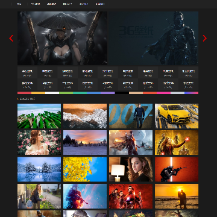The image size is (217, 217).
Task: Select the green color swatch
Action: click(x=66, y=93)
